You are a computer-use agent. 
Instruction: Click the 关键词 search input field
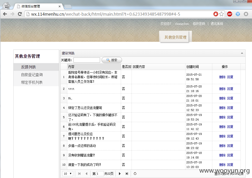click(87, 60)
